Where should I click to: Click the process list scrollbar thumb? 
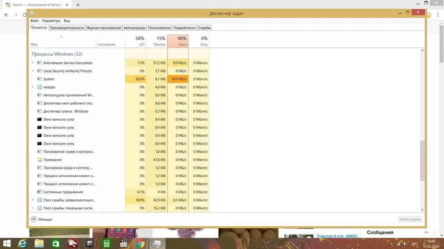pos(422,161)
